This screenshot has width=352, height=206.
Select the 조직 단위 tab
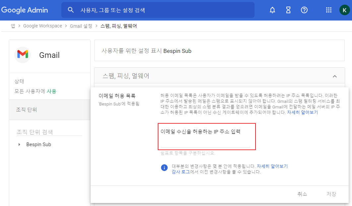pos(50,110)
